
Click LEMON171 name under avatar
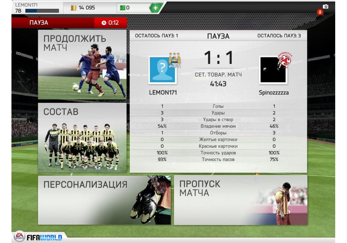(x=163, y=92)
